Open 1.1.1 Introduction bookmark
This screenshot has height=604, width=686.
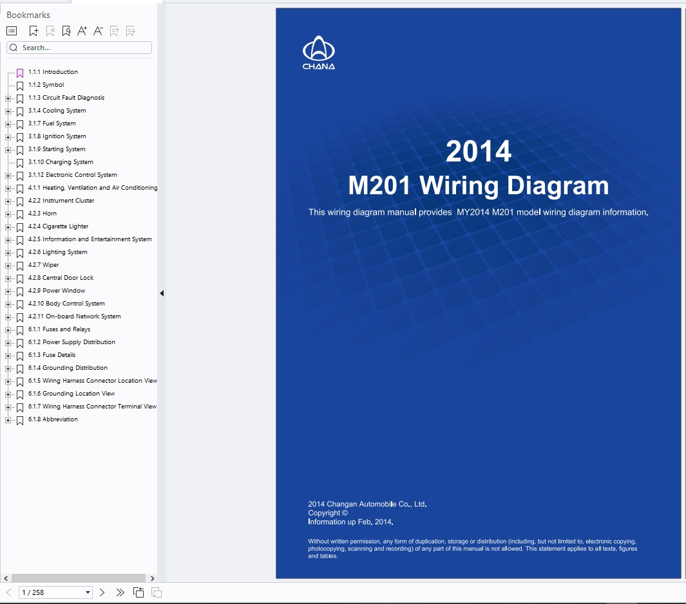click(x=53, y=71)
